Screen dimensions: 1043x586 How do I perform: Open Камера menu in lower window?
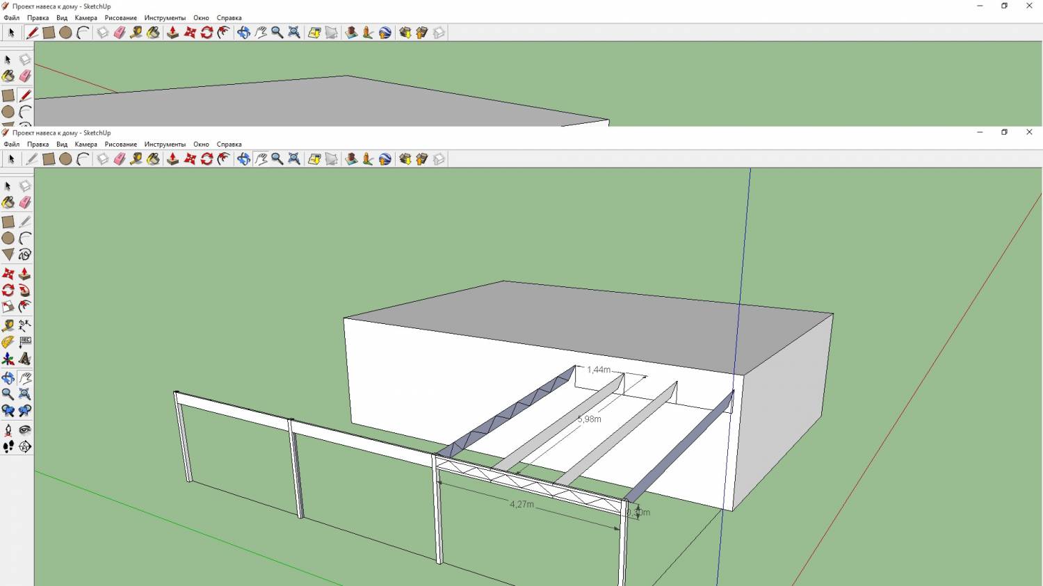pyautogui.click(x=86, y=145)
